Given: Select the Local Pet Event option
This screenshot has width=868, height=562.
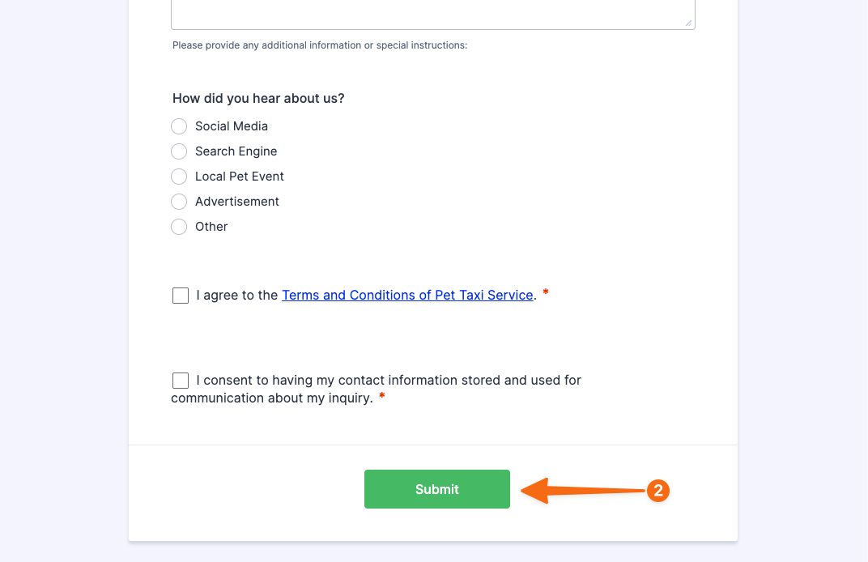Looking at the screenshot, I should (x=179, y=177).
